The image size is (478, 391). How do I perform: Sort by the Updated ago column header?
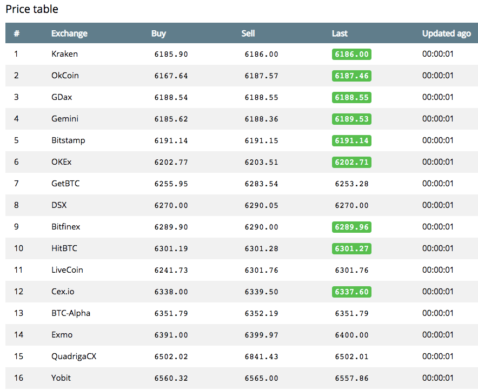[446, 33]
